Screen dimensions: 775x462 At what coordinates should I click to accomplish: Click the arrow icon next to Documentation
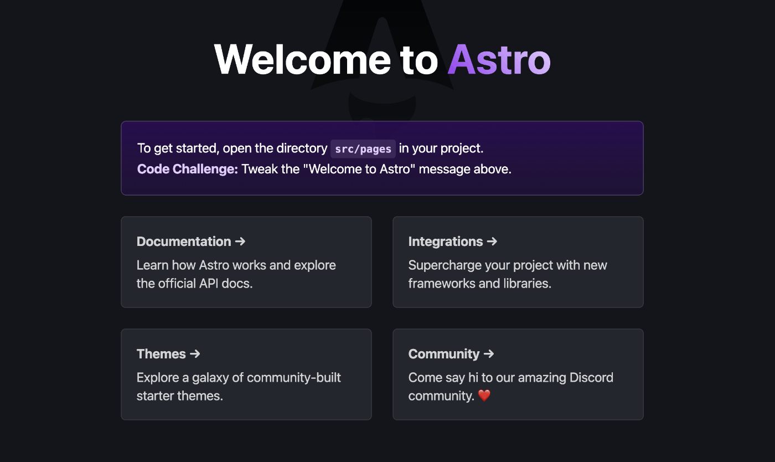tap(240, 242)
